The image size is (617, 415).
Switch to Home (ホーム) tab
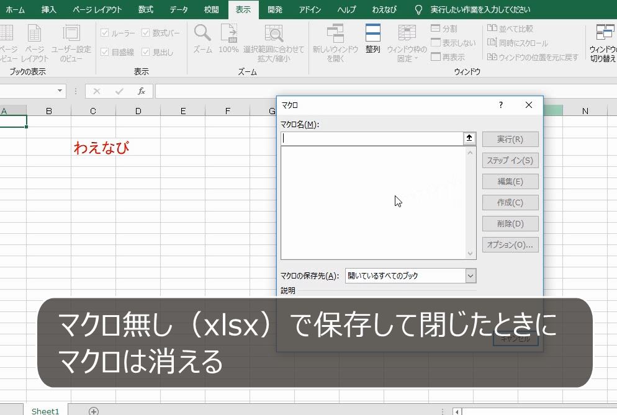pyautogui.click(x=16, y=9)
